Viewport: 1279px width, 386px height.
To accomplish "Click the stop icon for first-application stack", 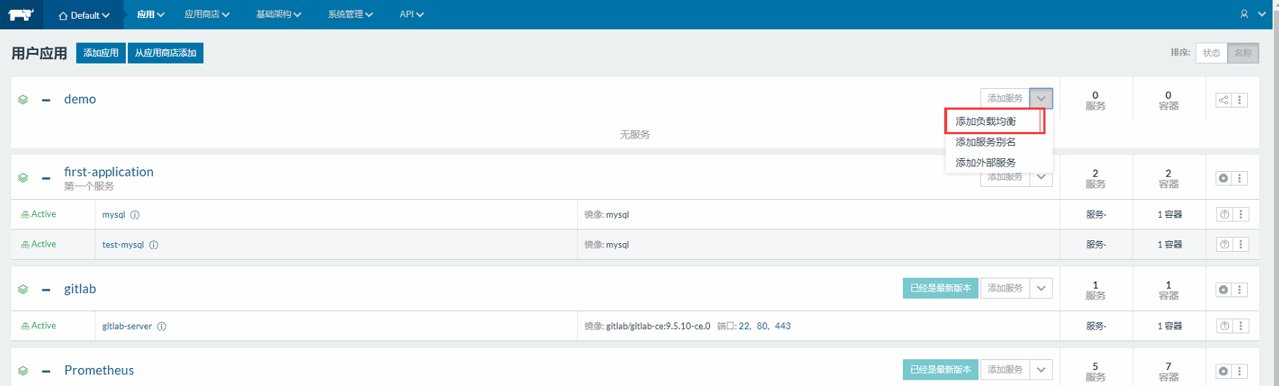I will tap(1223, 178).
